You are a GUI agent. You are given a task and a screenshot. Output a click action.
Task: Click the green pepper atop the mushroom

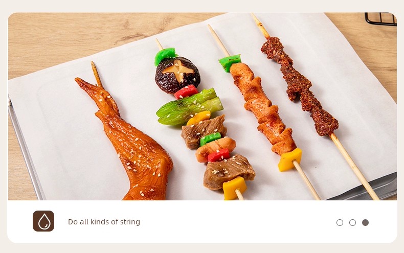pyautogui.click(x=165, y=56)
